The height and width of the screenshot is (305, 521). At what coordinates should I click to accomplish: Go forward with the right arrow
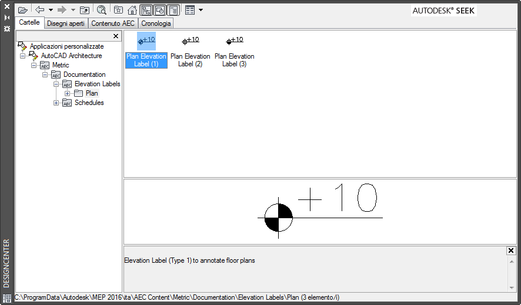click(62, 10)
